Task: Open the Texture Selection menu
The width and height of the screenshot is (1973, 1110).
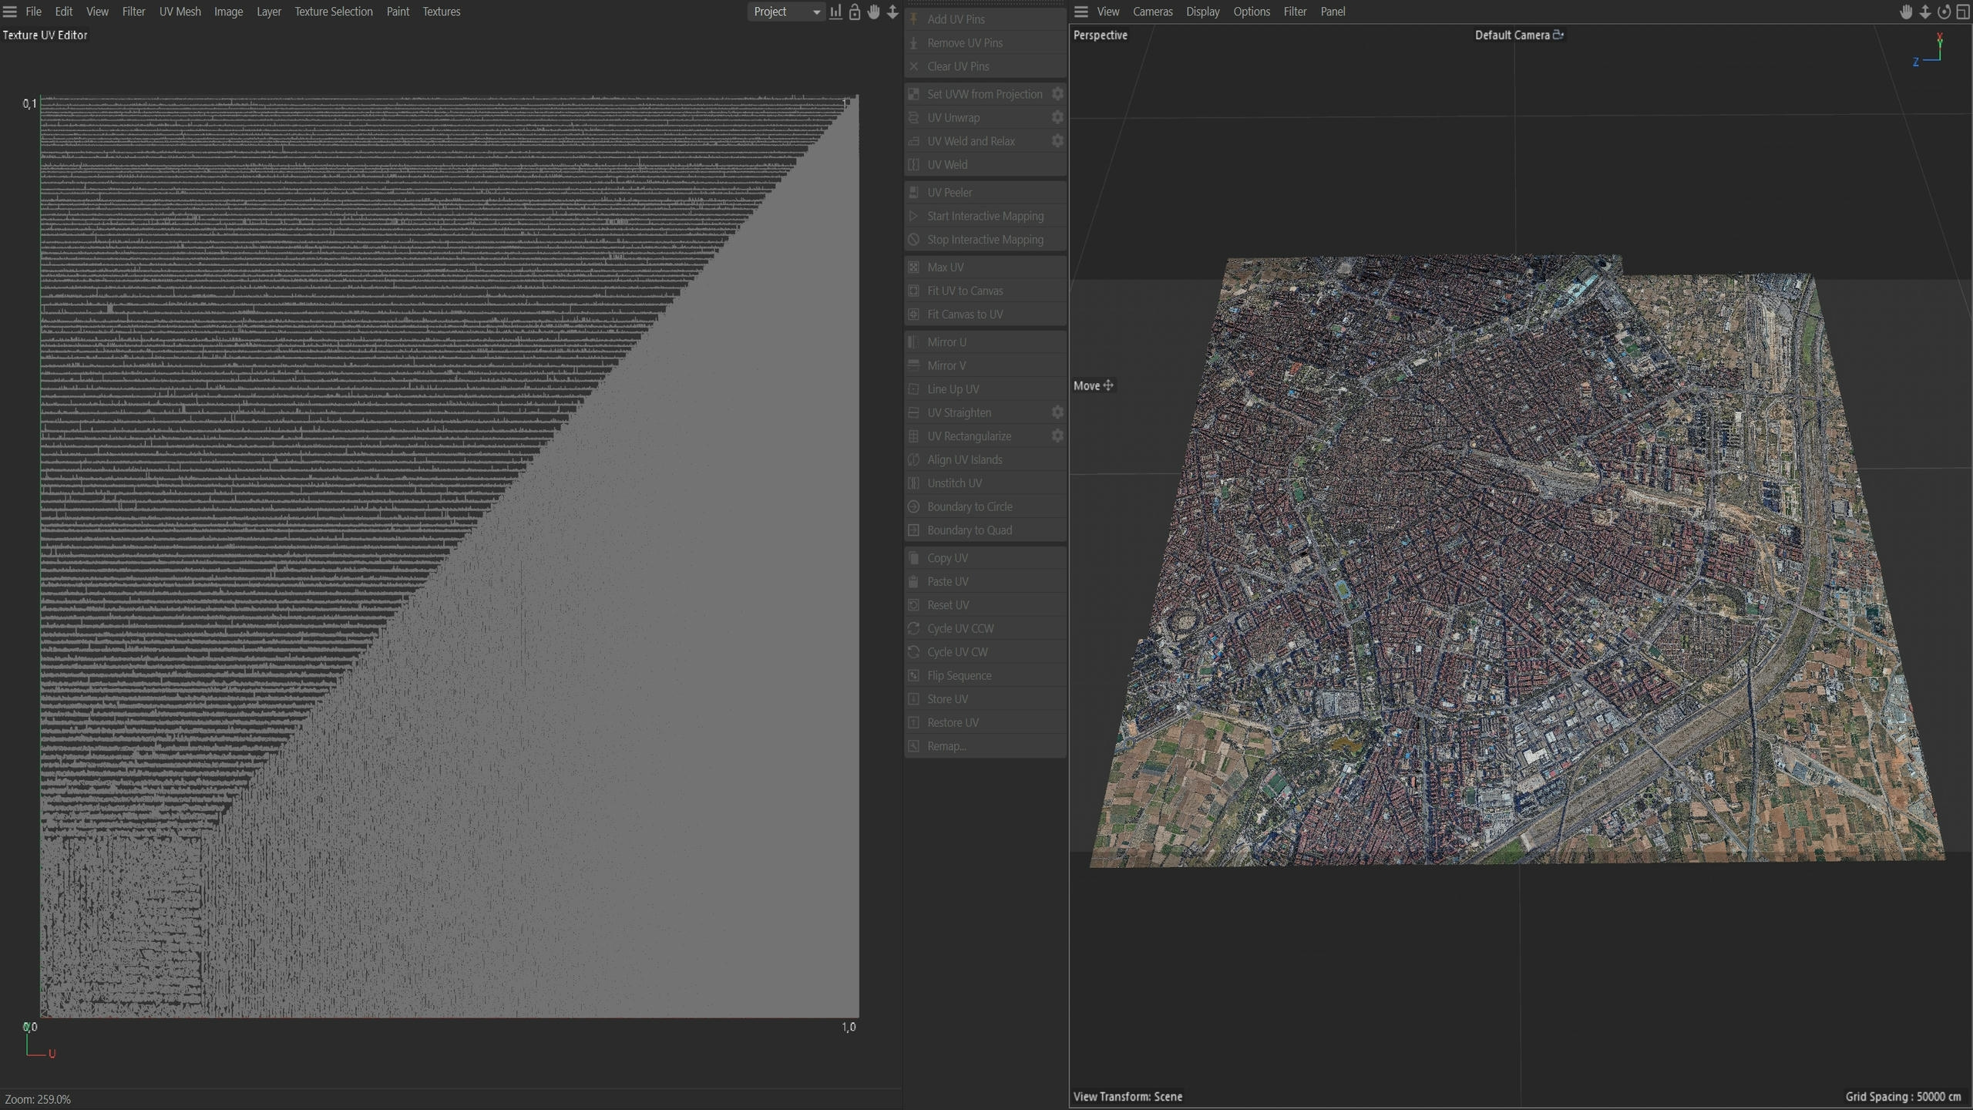Action: [333, 12]
